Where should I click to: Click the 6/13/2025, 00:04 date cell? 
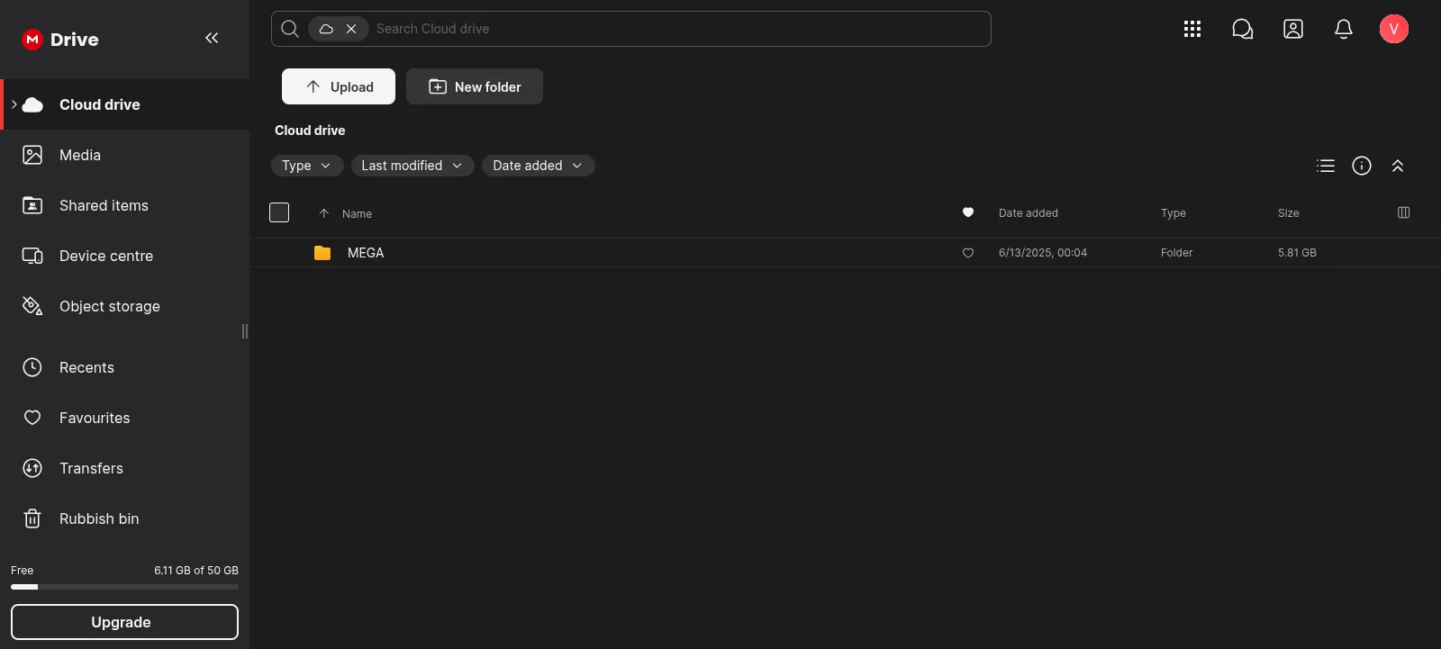(1043, 253)
